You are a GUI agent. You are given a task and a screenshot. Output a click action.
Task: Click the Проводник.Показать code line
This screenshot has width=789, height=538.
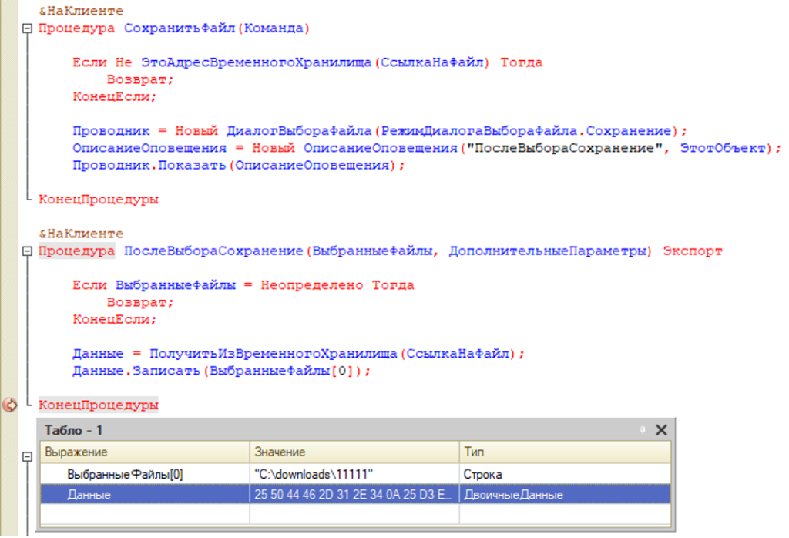pos(238,165)
